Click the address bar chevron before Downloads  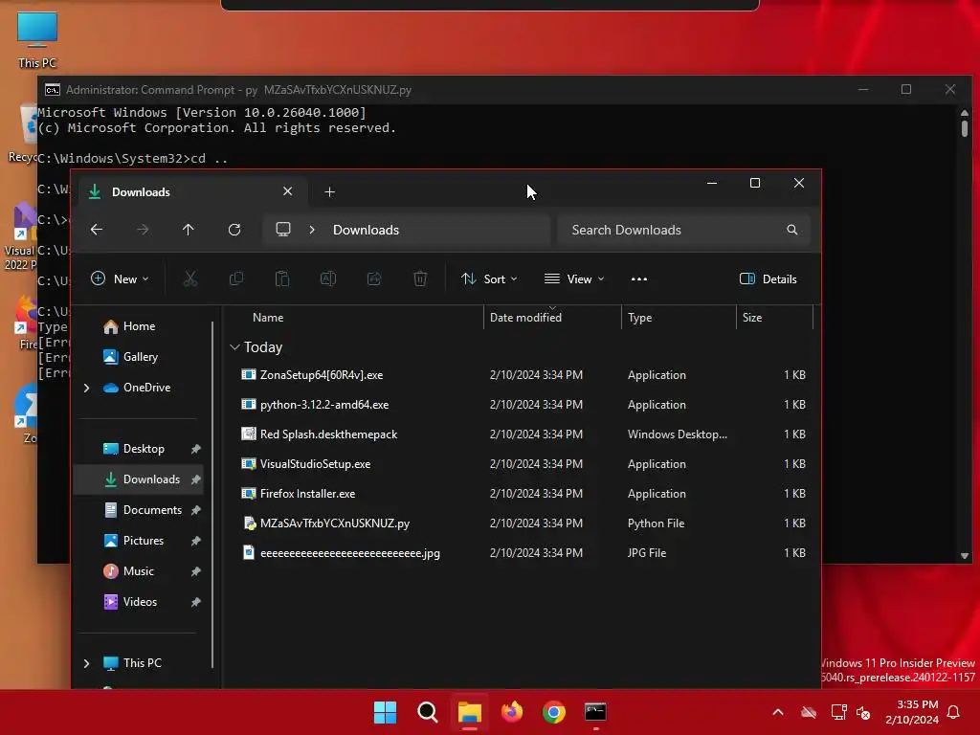click(x=312, y=230)
